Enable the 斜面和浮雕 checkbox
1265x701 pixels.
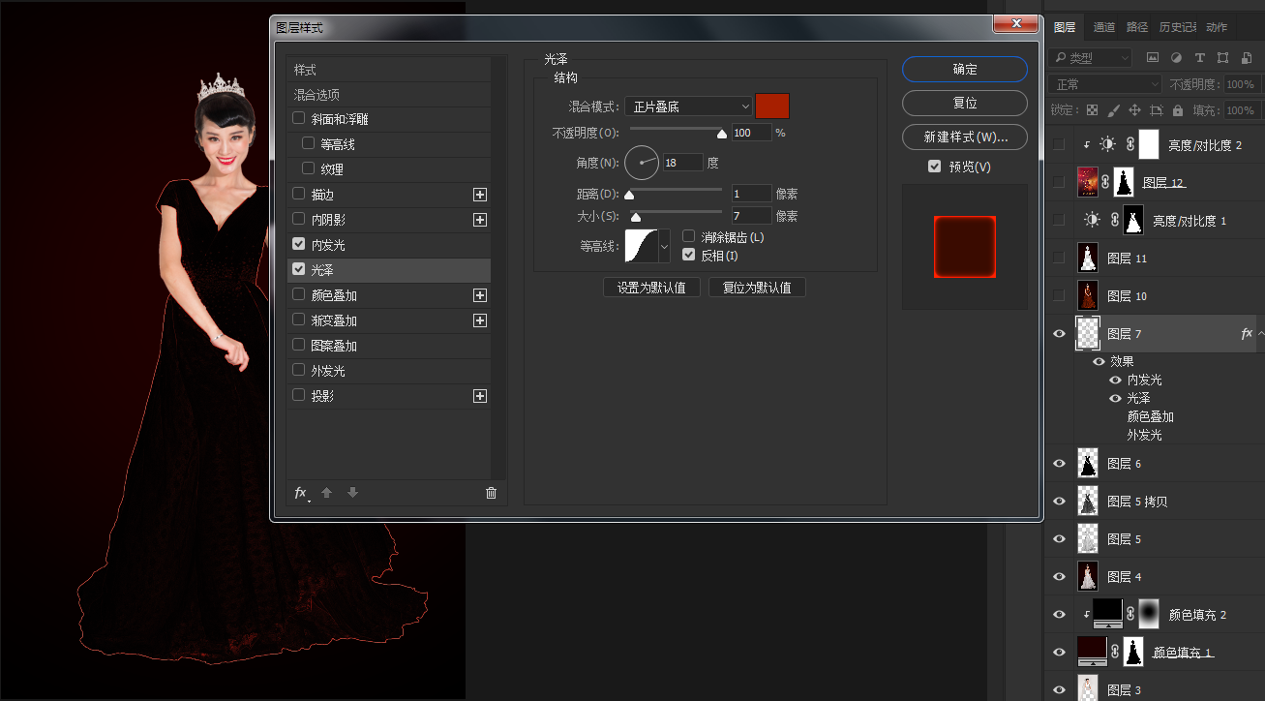(299, 119)
